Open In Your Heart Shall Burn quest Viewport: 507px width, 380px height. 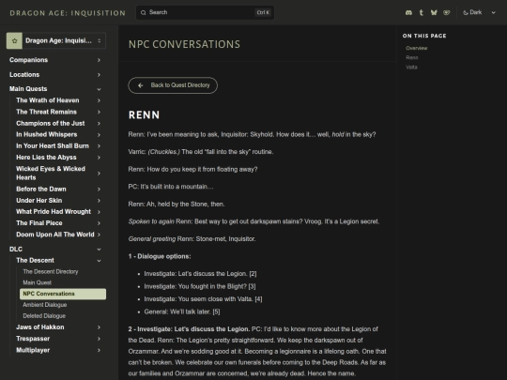[53, 146]
